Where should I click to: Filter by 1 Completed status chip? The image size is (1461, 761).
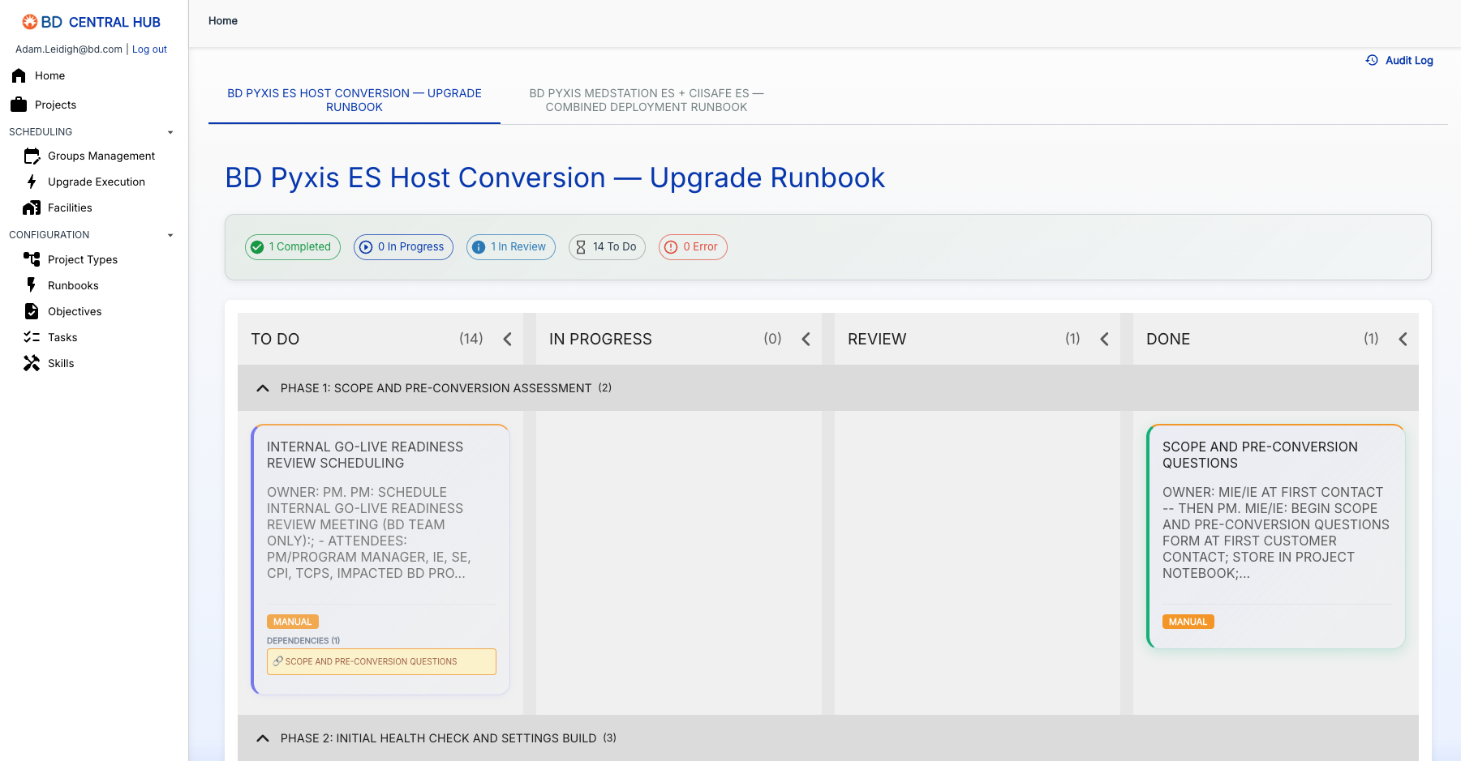[x=293, y=247]
